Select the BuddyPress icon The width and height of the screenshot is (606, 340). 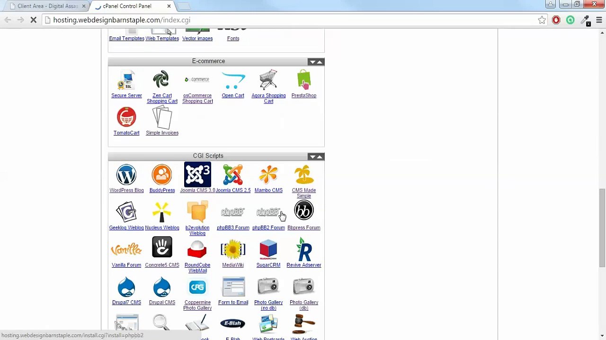pyautogui.click(x=162, y=175)
